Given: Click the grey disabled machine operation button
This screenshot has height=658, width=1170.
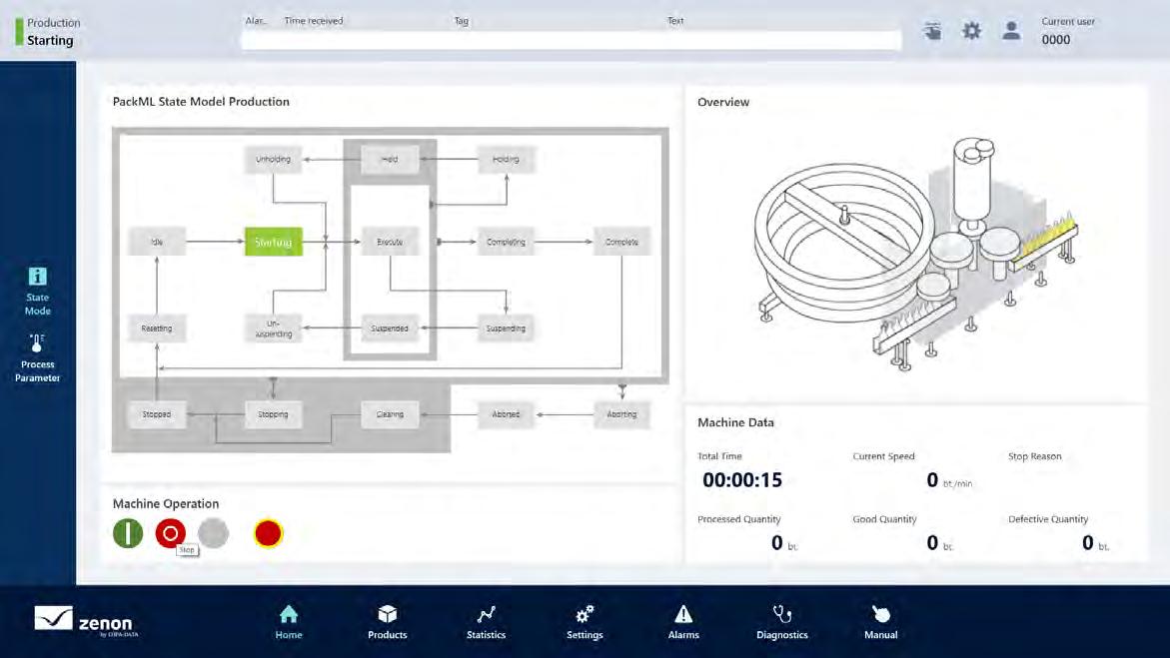Looking at the screenshot, I should [214, 533].
